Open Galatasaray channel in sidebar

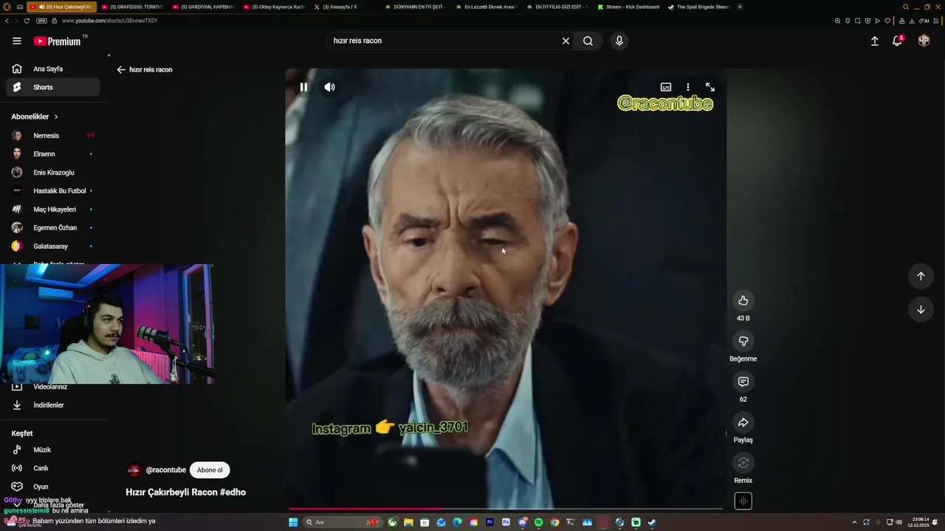(52, 246)
